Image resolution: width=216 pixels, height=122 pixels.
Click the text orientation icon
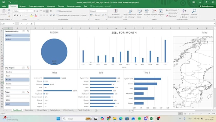(x=51, y=11)
